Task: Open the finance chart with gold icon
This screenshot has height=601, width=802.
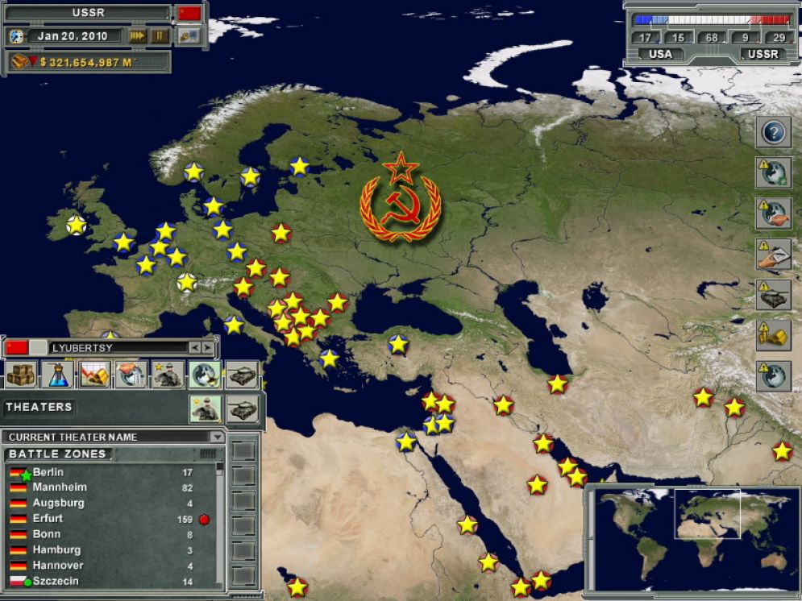Action: pyautogui.click(x=95, y=374)
